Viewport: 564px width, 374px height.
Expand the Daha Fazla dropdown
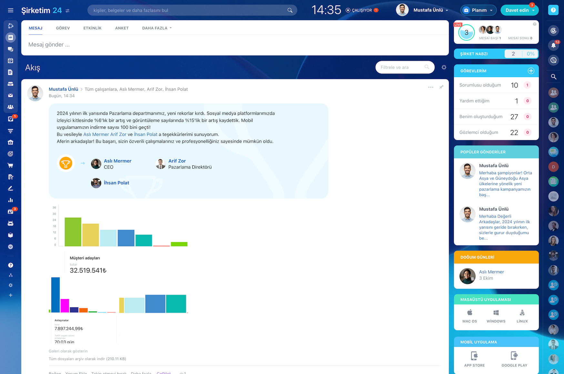(157, 28)
